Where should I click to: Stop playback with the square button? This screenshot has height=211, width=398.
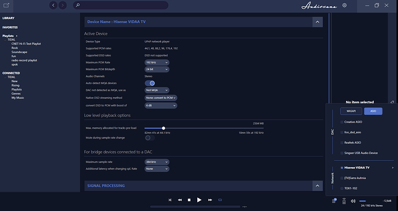[x=189, y=200]
